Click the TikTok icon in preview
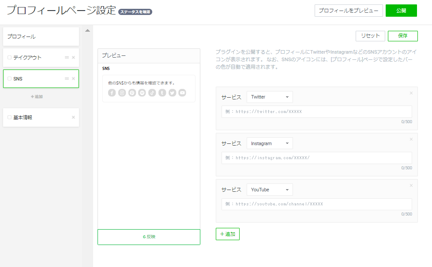 click(152, 93)
